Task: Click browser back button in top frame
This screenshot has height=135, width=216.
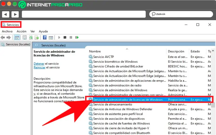Action: [x=5, y=14]
